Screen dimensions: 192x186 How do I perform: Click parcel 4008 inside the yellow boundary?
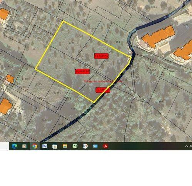tap(71, 43)
